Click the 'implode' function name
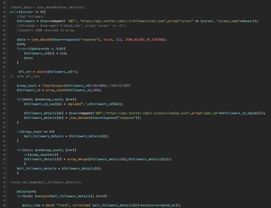 tap(73, 104)
